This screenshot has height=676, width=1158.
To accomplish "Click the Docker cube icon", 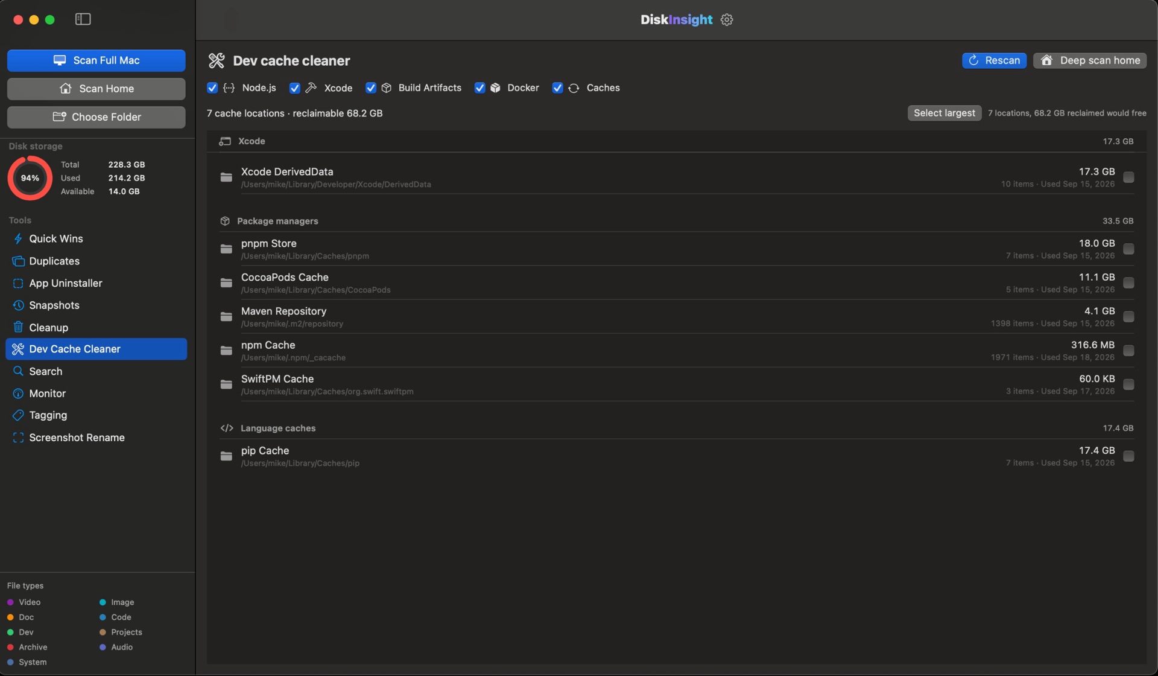I will [495, 88].
